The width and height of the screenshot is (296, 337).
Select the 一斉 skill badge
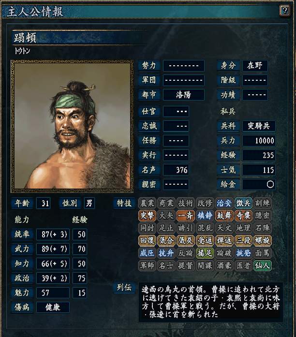coord(186,215)
